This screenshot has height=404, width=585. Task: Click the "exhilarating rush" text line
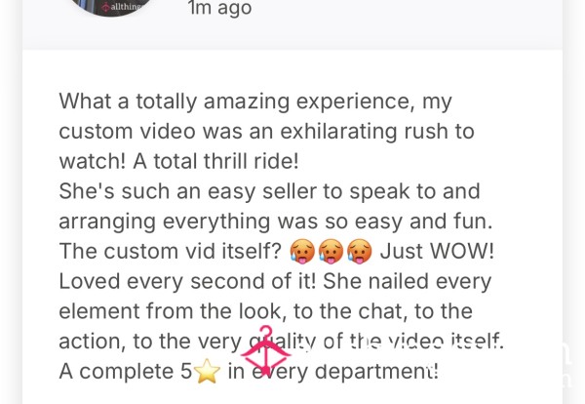click(x=266, y=132)
